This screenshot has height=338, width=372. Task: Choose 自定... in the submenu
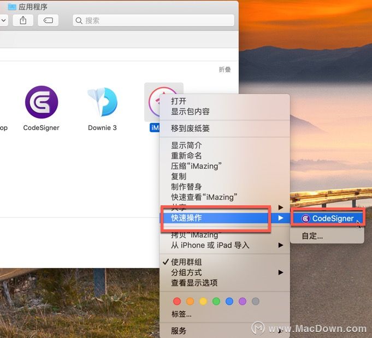pyautogui.click(x=327, y=236)
